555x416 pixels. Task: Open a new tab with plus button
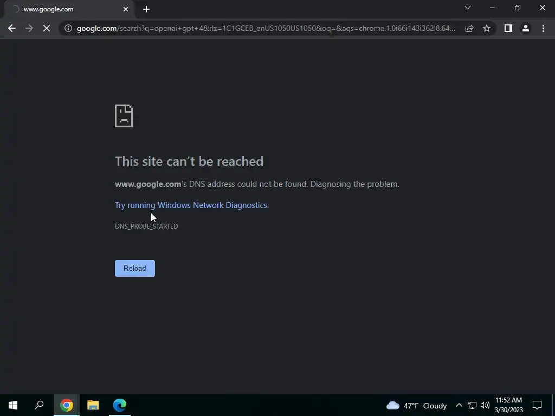pyautogui.click(x=146, y=9)
